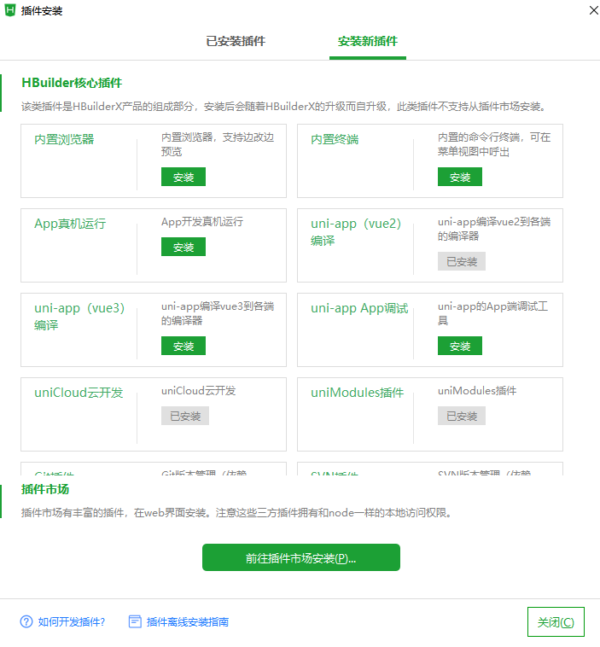Image resolution: width=600 pixels, height=647 pixels.
Task: Click the uniCloud云开发 plugin title
Action: pos(79,393)
